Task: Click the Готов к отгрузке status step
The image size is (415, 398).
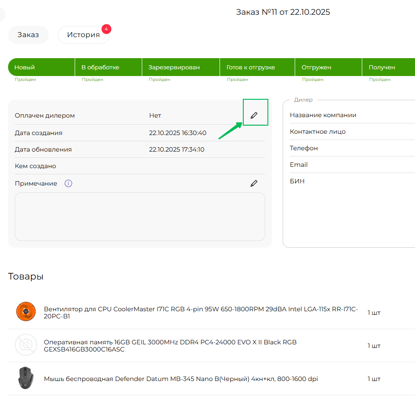Action: [x=258, y=68]
